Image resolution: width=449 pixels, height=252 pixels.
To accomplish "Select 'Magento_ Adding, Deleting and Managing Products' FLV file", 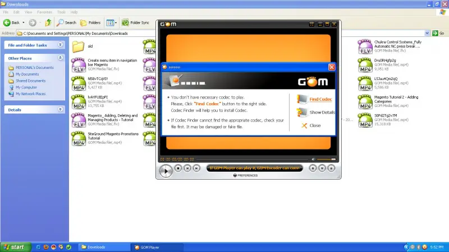I will pos(105,120).
